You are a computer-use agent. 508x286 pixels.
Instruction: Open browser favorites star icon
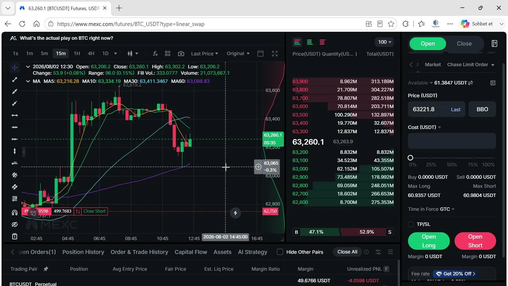coord(391,24)
